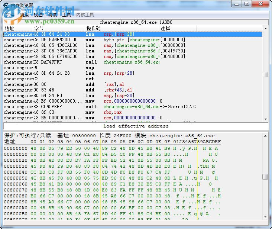Open the 视图 menu

pyautogui.click(x=38, y=15)
